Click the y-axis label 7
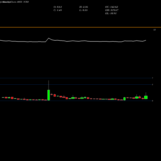Image resolution: width=161 pixels, height=161 pixels. (x=152, y=78)
